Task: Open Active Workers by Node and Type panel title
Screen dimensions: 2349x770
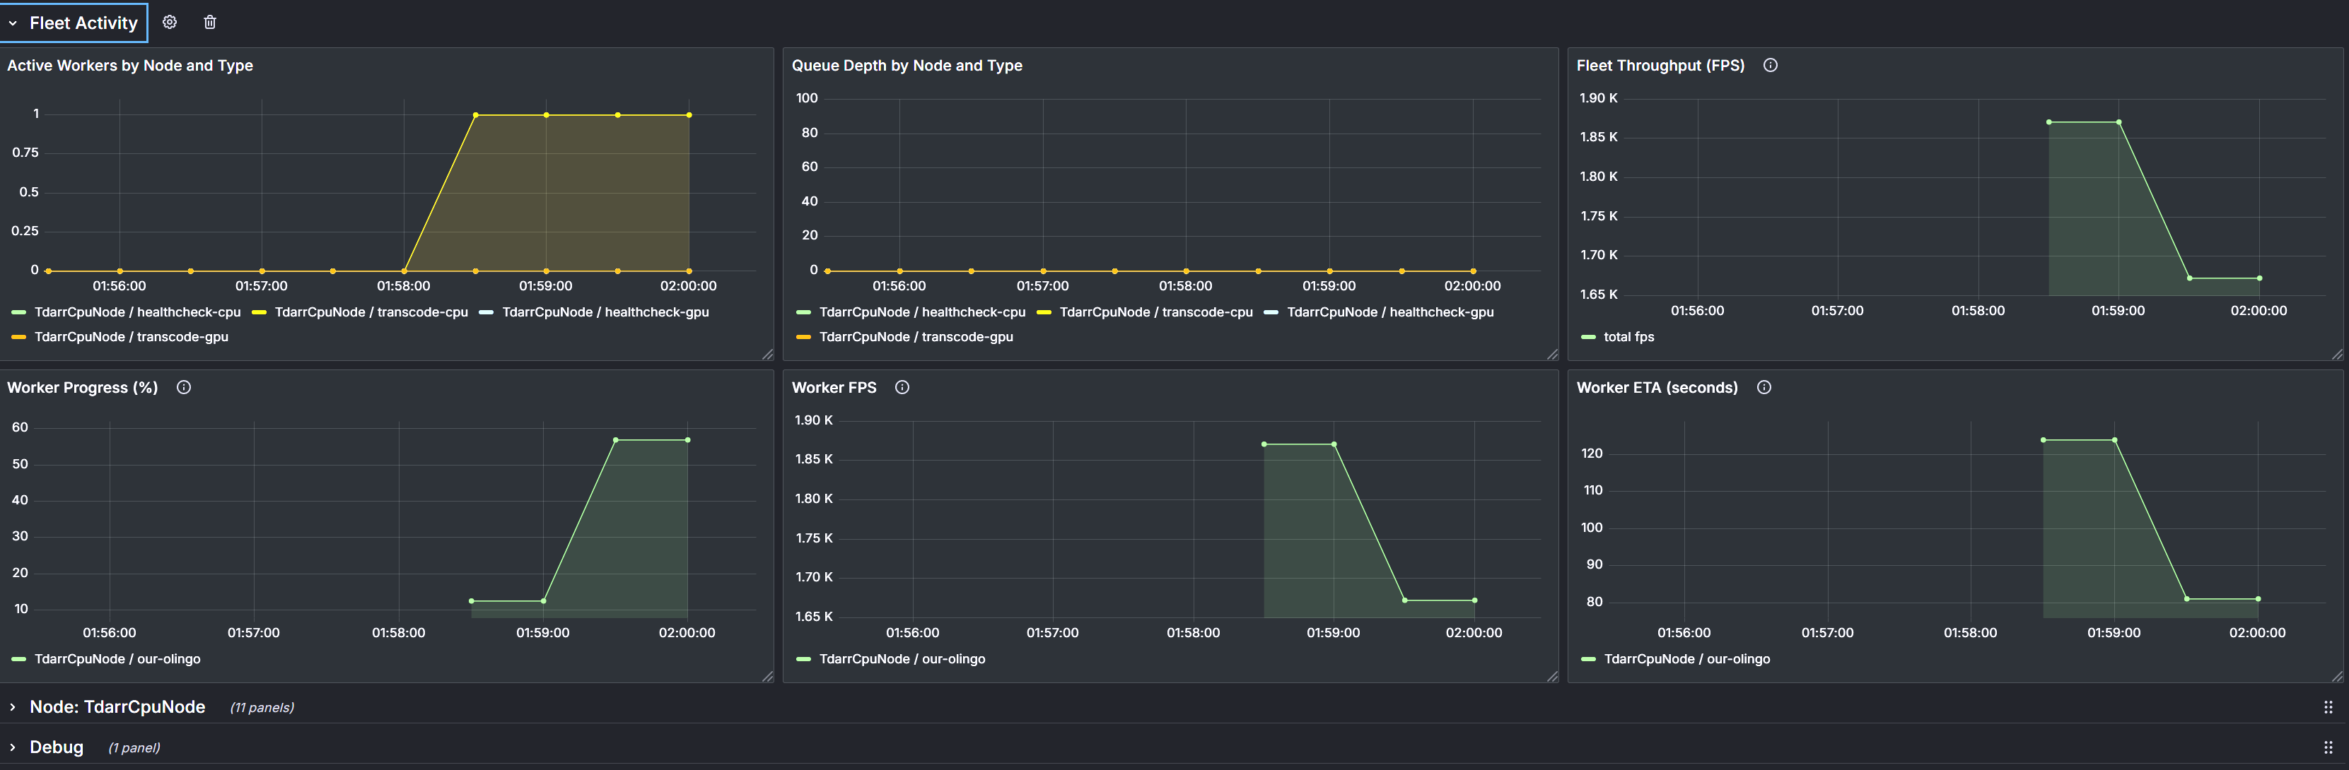Action: pos(130,66)
